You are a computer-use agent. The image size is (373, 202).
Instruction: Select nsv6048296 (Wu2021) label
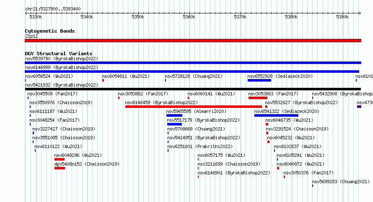click(78, 155)
